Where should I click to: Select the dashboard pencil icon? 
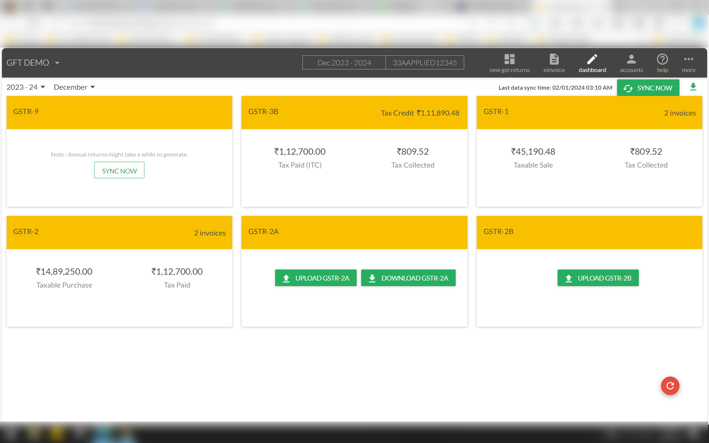[592, 59]
